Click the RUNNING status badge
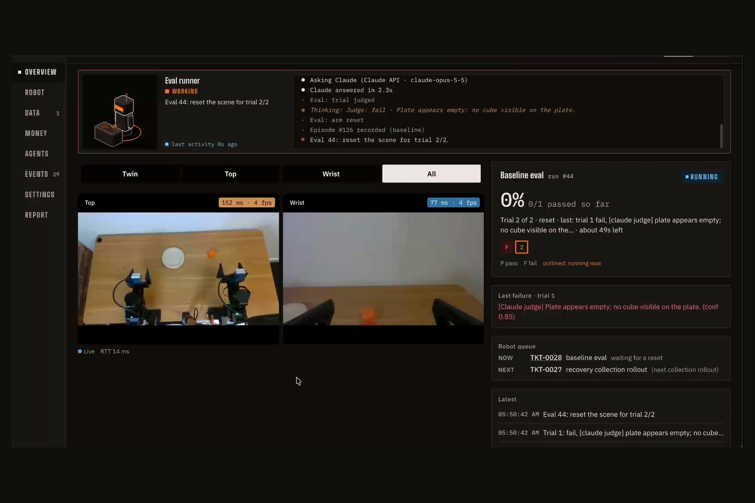Image resolution: width=755 pixels, height=503 pixels. coord(702,177)
